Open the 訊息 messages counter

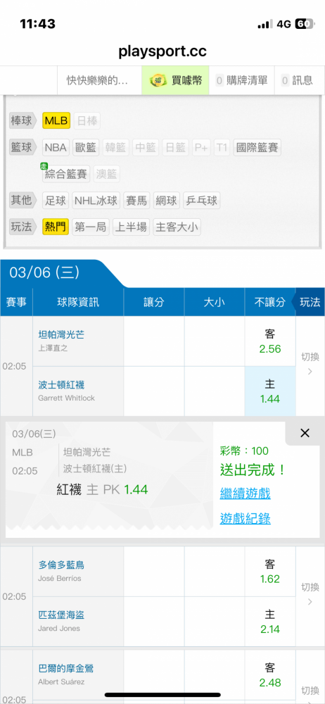pyautogui.click(x=285, y=80)
